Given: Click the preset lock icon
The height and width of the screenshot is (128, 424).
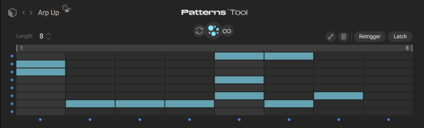Looking at the screenshot, I should pyautogui.click(x=66, y=8).
